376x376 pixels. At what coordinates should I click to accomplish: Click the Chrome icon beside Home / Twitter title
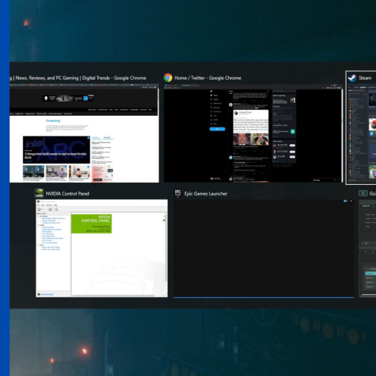[x=168, y=78]
